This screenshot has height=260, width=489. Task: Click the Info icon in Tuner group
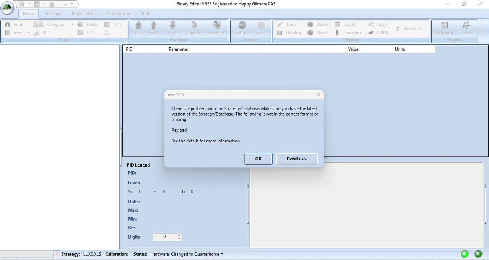pos(7,33)
